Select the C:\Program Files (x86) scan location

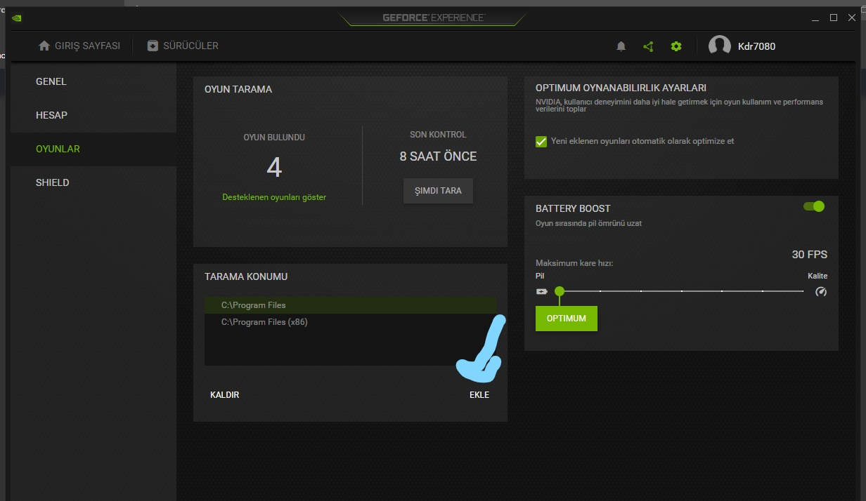[350, 322]
